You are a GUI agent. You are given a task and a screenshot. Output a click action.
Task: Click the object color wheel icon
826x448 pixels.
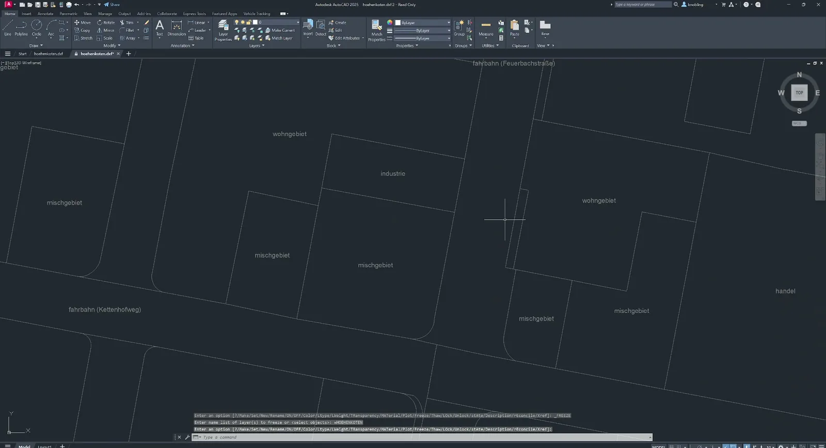[x=390, y=23]
